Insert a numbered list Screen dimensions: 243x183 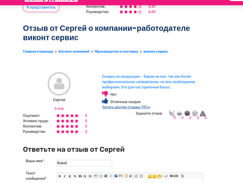pos(136,176)
